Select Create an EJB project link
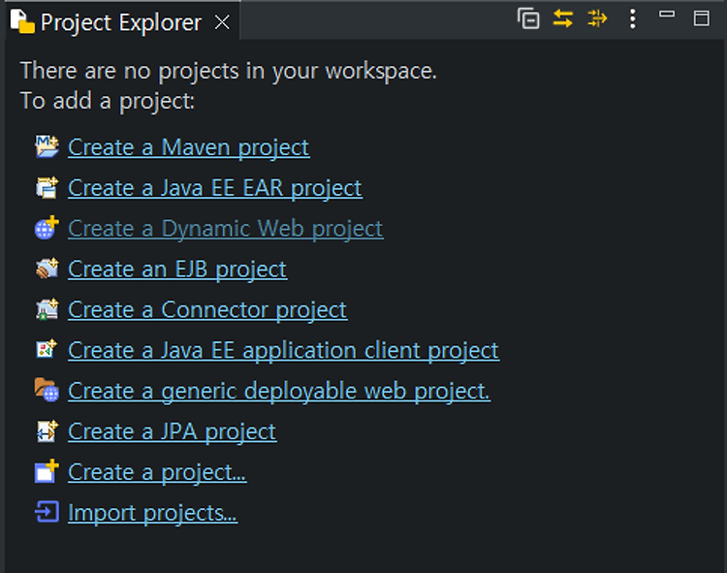 tap(177, 270)
